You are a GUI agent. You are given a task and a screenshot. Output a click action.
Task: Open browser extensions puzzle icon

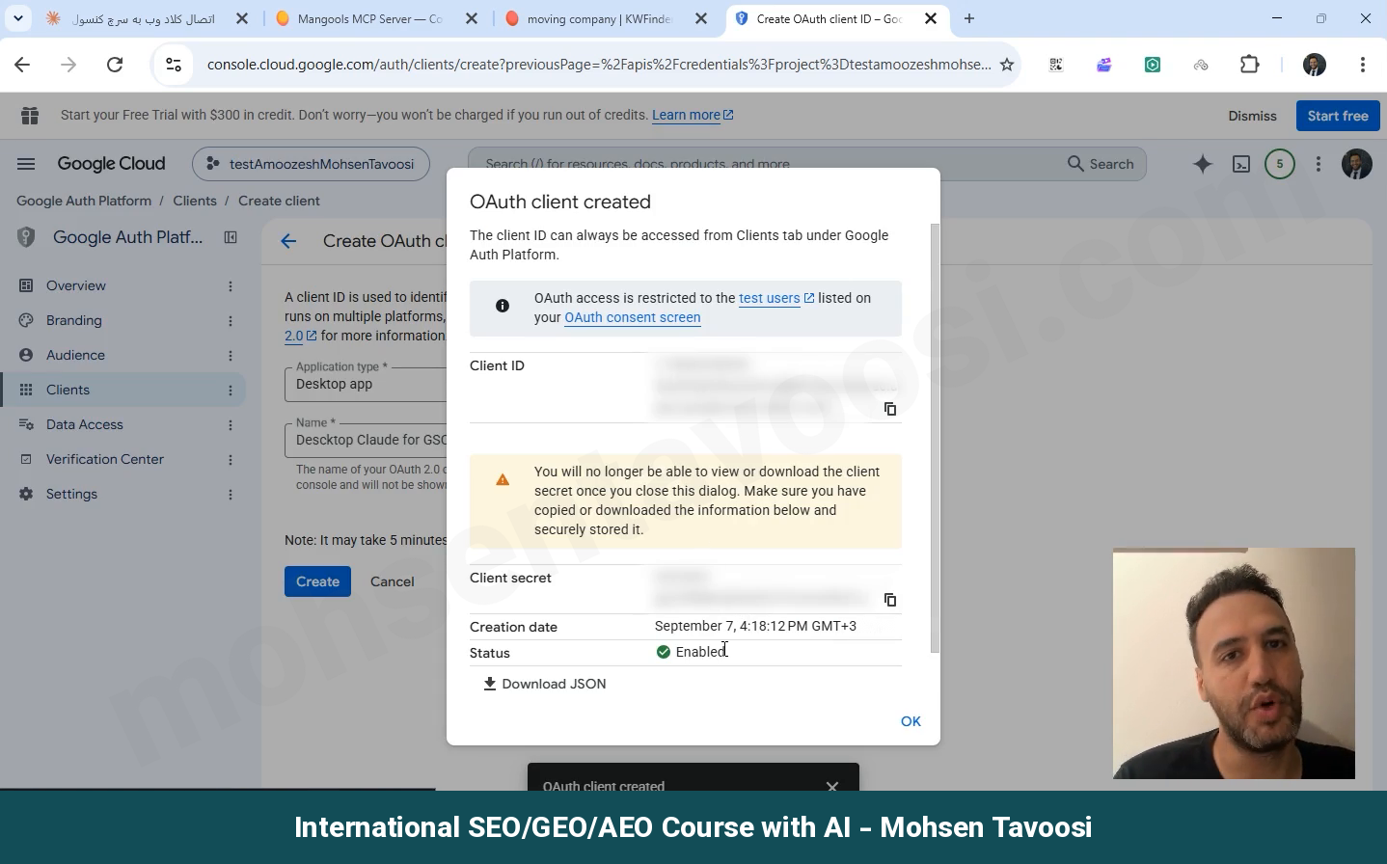[x=1250, y=65]
